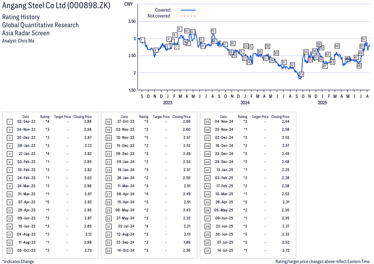The image size is (374, 264).
Task: Click the Rating header above the 27-Oct-23 row
Action: (x=144, y=117)
